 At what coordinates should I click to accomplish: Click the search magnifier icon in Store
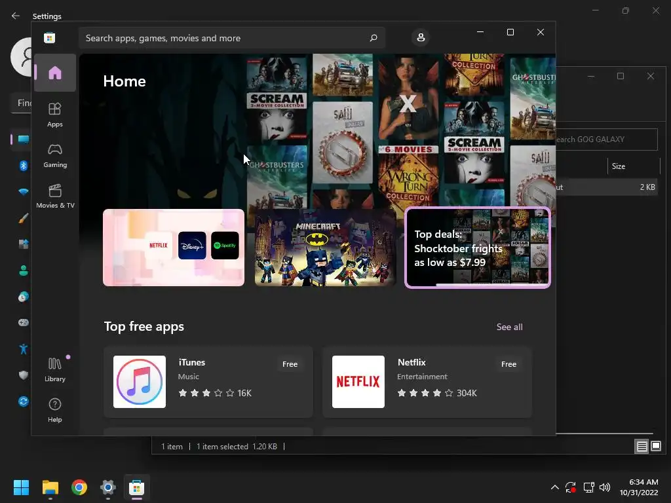pyautogui.click(x=373, y=38)
